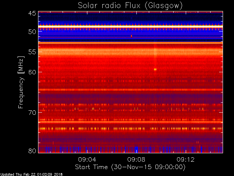Click the 'Frequency [MHz]' axis label
This screenshot has width=234, height=176.
(x=21, y=82)
